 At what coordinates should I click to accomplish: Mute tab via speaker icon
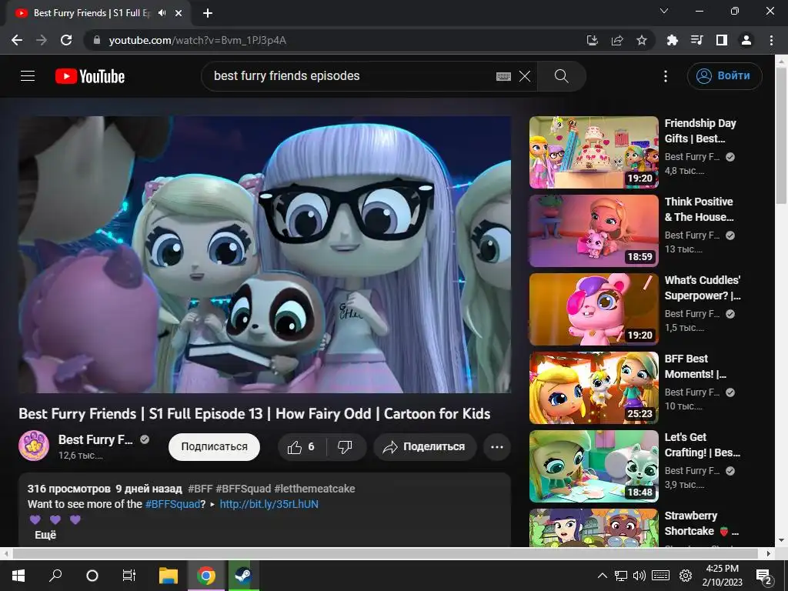(x=162, y=13)
